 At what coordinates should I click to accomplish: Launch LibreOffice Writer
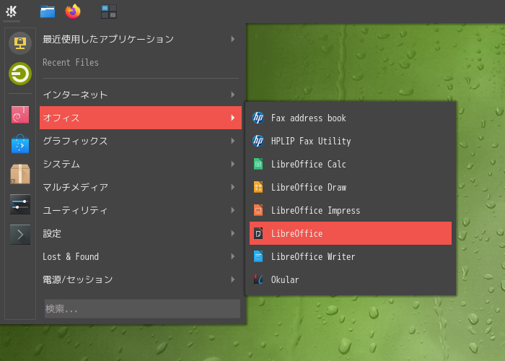click(351, 256)
